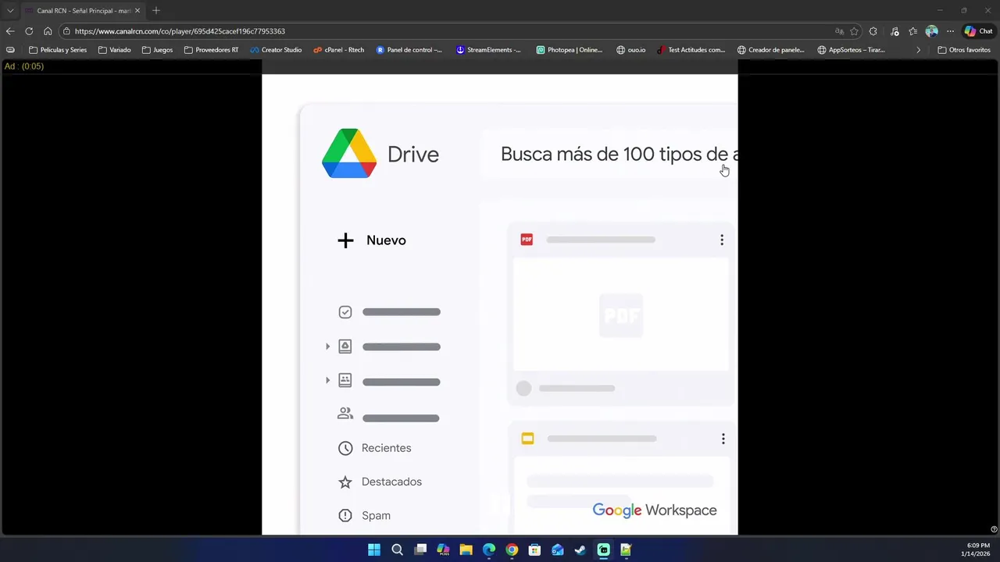
Task: Show more favorites with overflow chevron
Action: [918, 50]
